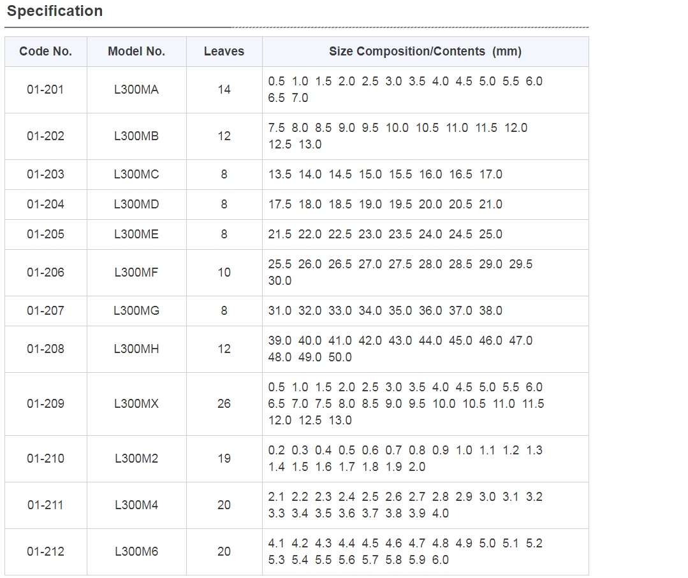Click code number 01-212
Image resolution: width=688 pixels, height=578 pixels.
point(45,552)
